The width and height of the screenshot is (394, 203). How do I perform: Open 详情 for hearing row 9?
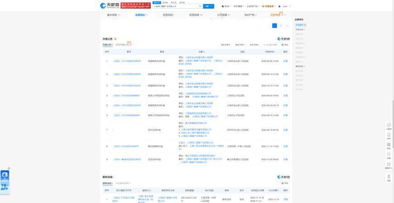click(x=285, y=159)
